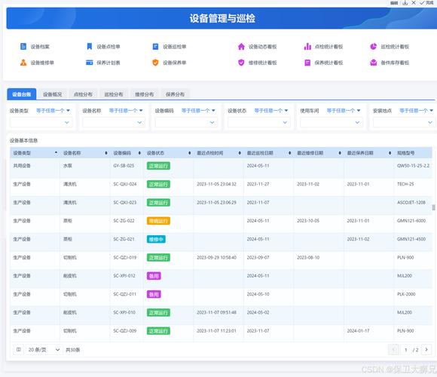Open the 设备档案 icon shortcut
Image resolution: width=437 pixels, height=377 pixels.
tap(23, 46)
